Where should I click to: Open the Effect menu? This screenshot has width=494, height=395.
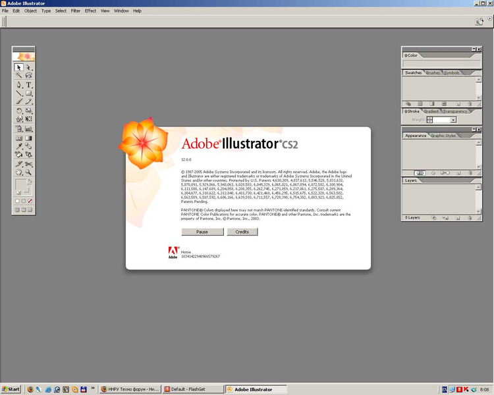coord(90,11)
